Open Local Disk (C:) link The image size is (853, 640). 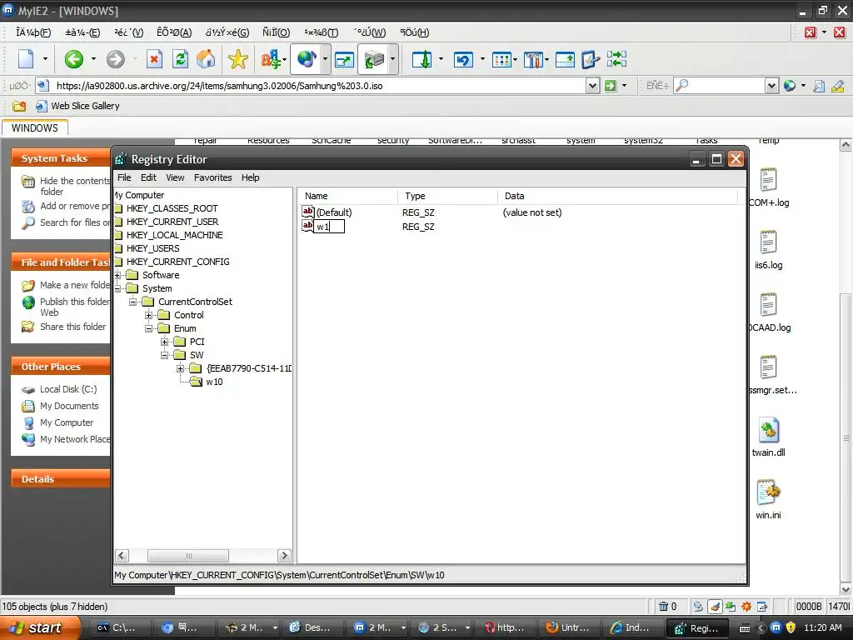68,389
